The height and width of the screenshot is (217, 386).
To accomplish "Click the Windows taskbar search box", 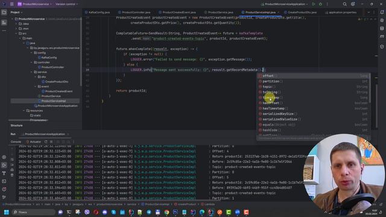I will 34,212.
